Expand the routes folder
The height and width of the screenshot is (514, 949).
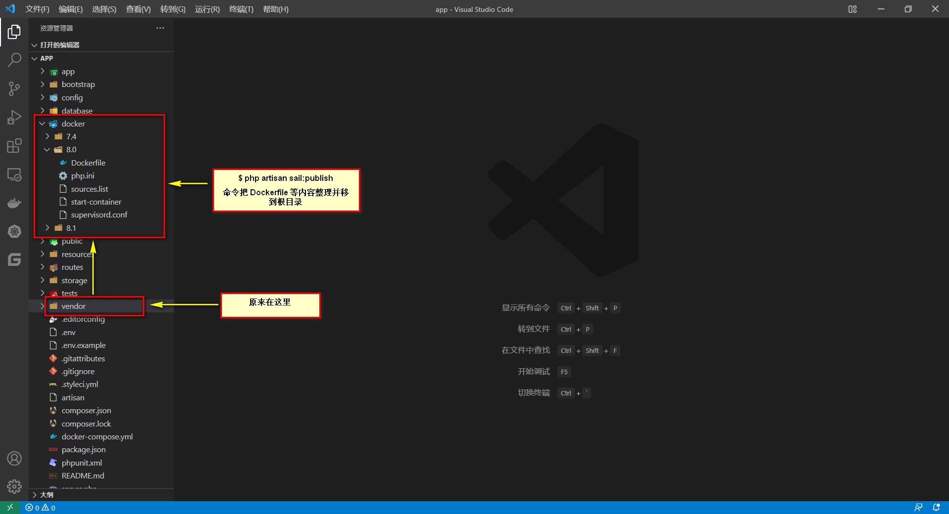pyautogui.click(x=101, y=267)
